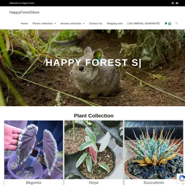Open the Facebook icon in top bar

click(x=173, y=3)
